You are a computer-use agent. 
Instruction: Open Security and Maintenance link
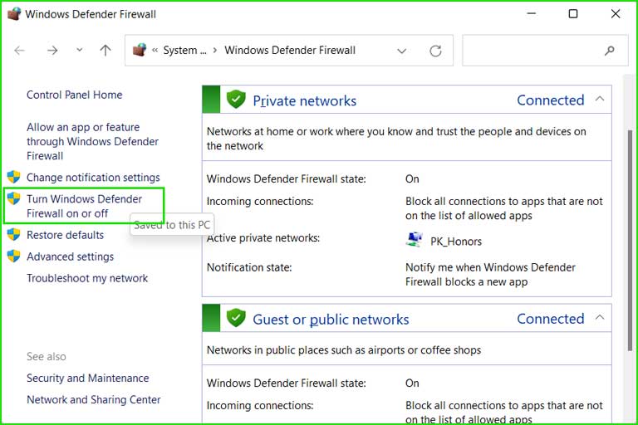(87, 379)
